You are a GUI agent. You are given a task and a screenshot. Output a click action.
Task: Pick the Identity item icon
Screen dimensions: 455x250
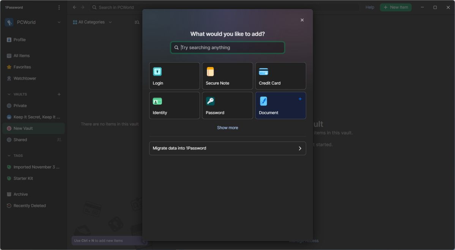[157, 101]
